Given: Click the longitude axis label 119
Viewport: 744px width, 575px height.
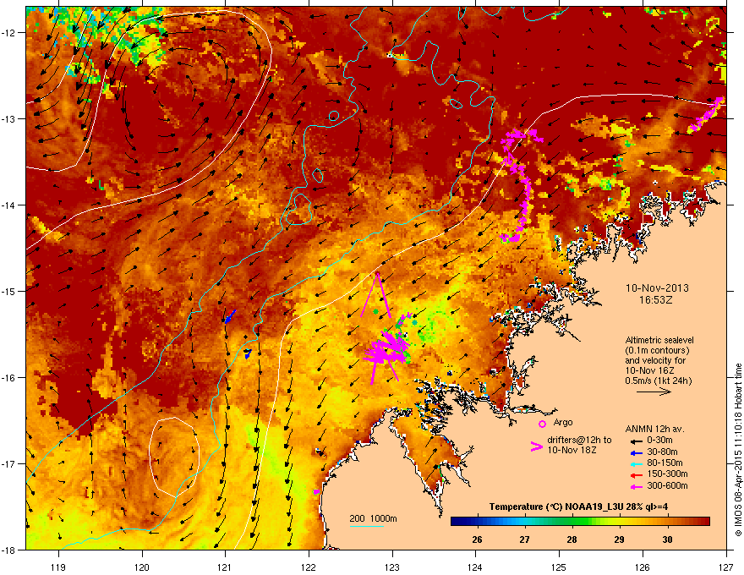Looking at the screenshot, I should (59, 567).
